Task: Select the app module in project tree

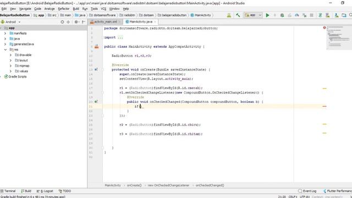Action: [43, 28]
